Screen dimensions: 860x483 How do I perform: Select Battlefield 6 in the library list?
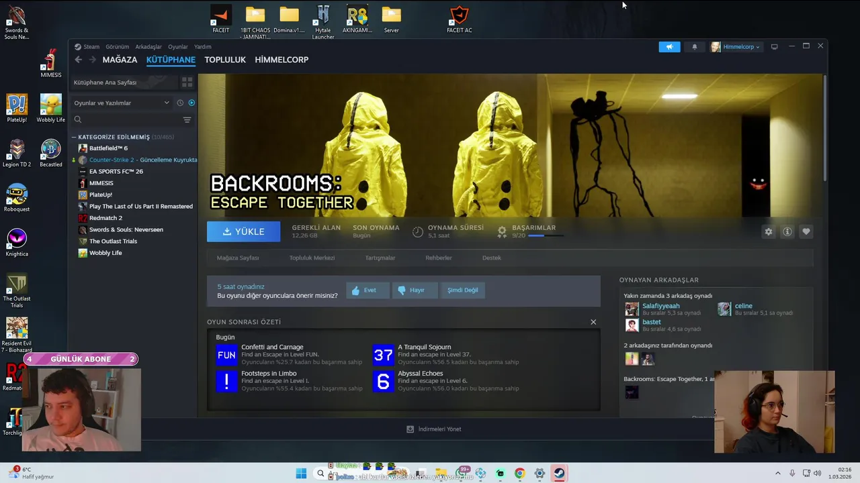coord(108,148)
